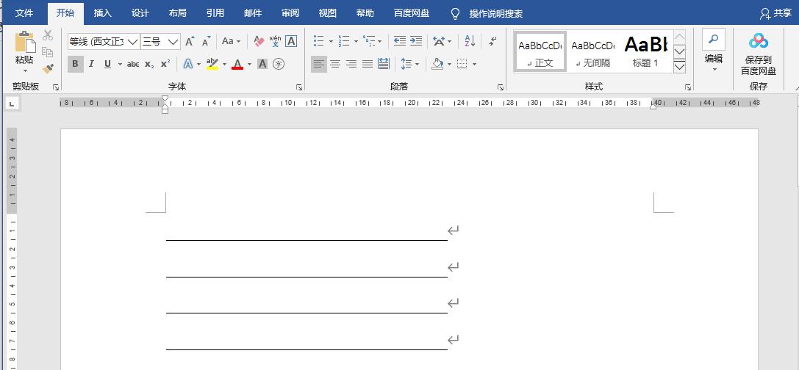Switch to the 布局 tab
Screen dimensions: 799x370
pos(177,13)
